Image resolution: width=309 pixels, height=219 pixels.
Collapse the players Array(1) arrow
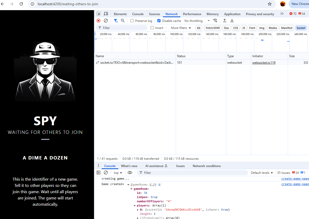point(135,206)
